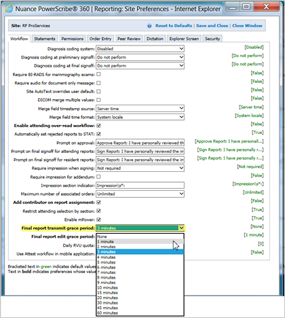This screenshot has height=318, width=285.
Task: Check Require audio for document only message
Action: coord(98,83)
